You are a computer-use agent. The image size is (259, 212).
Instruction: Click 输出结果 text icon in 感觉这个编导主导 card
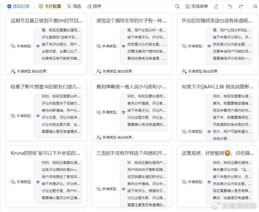[x=99, y=71]
